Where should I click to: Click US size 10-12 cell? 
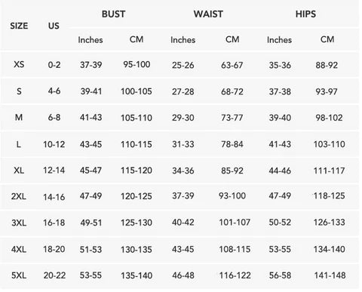click(54, 144)
